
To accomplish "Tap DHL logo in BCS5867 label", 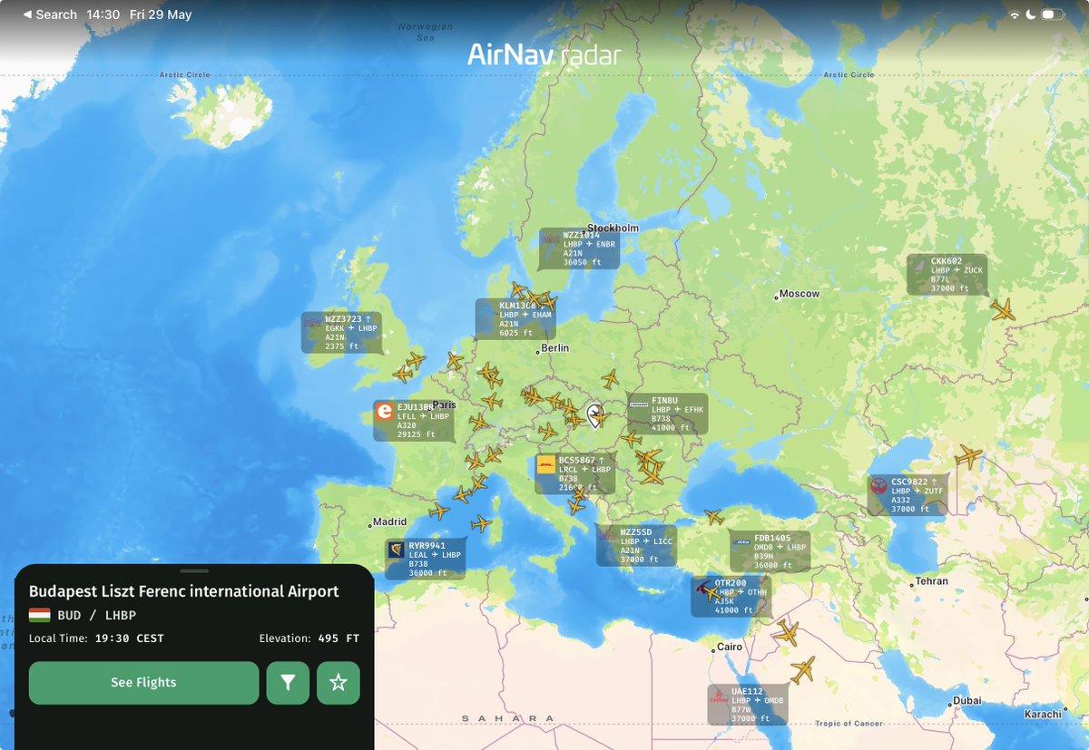I will [x=546, y=466].
